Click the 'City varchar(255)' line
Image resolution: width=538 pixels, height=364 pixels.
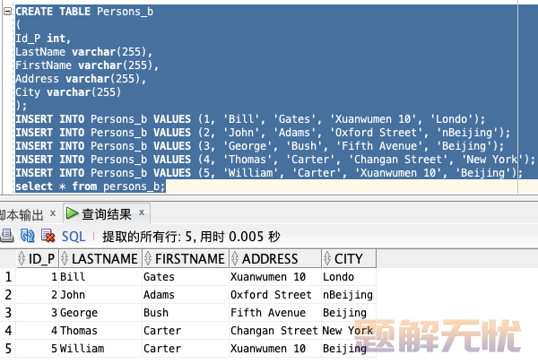pos(68,92)
